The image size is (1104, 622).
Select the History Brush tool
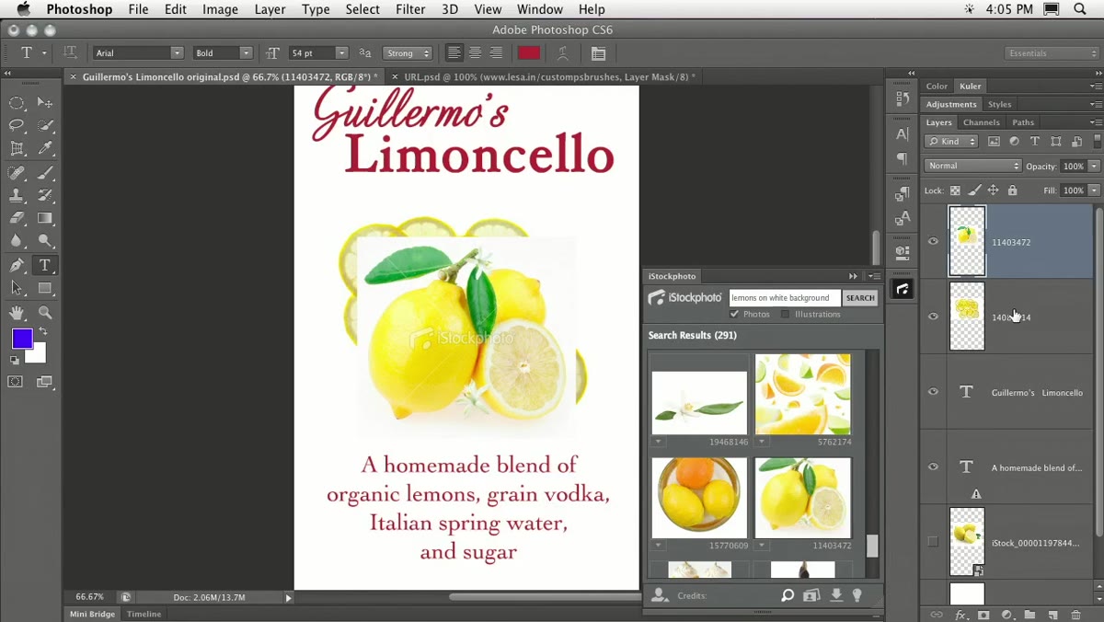point(45,196)
